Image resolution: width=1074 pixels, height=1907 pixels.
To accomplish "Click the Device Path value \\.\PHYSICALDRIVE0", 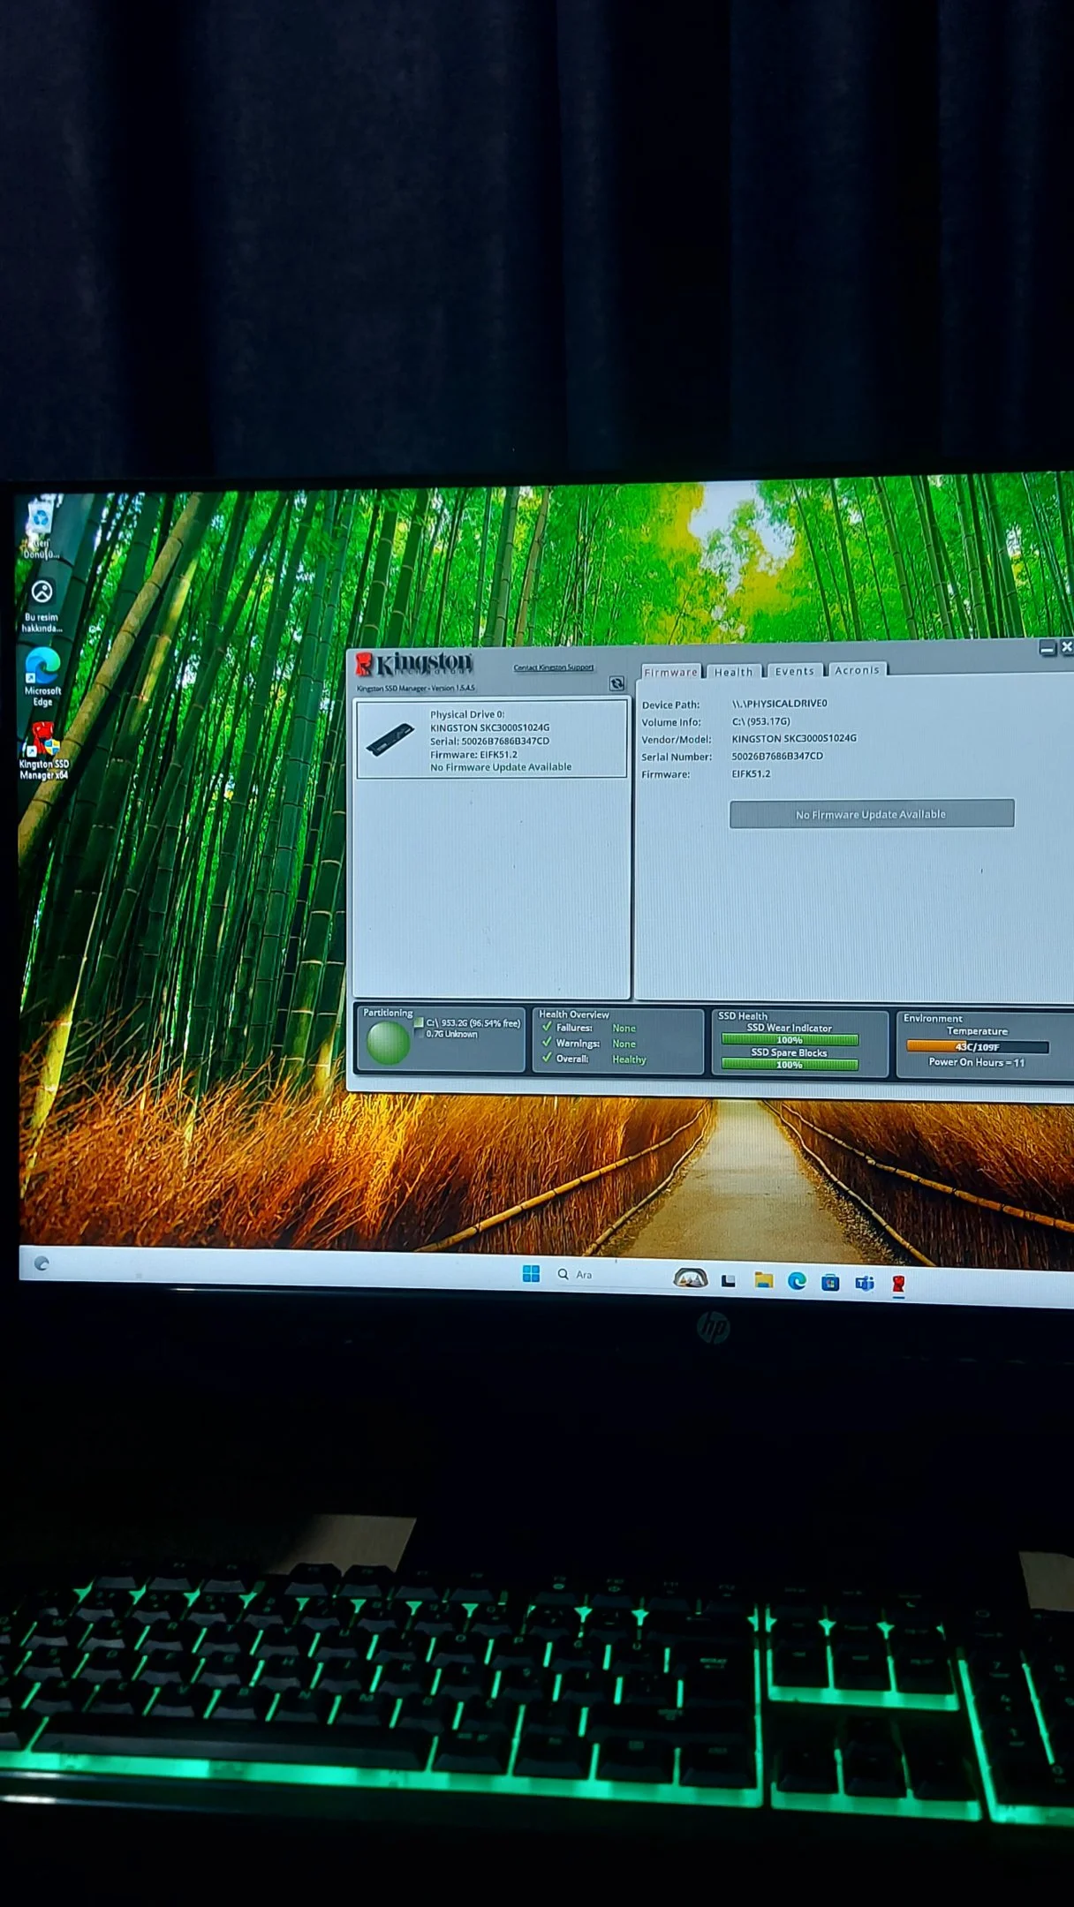I will pyautogui.click(x=780, y=704).
